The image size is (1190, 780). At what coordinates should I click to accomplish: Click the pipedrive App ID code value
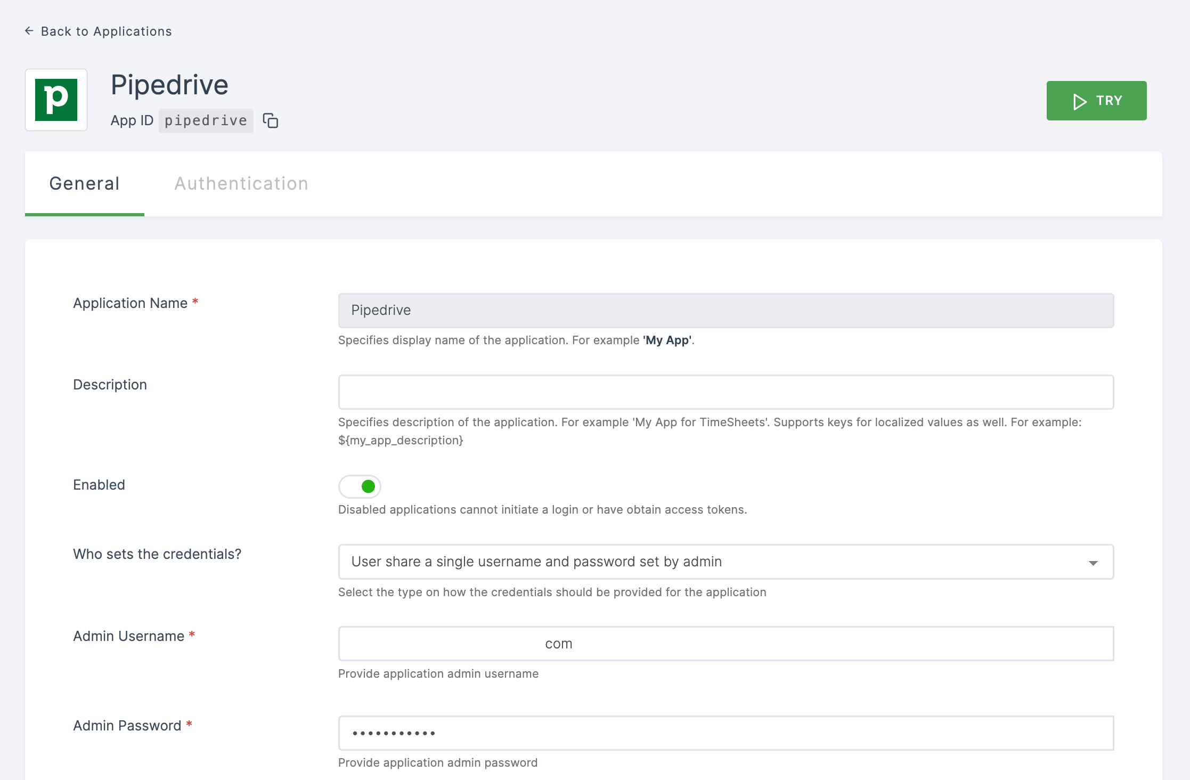pos(206,121)
